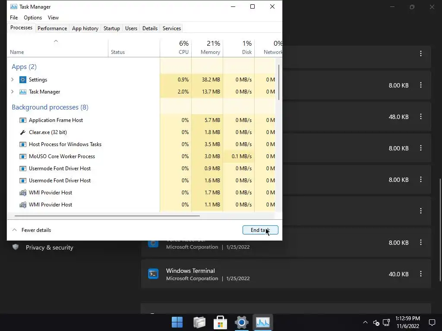This screenshot has height=331, width=442.
Task: Click the Settings window vertical scrollbar
Action: 440,230
